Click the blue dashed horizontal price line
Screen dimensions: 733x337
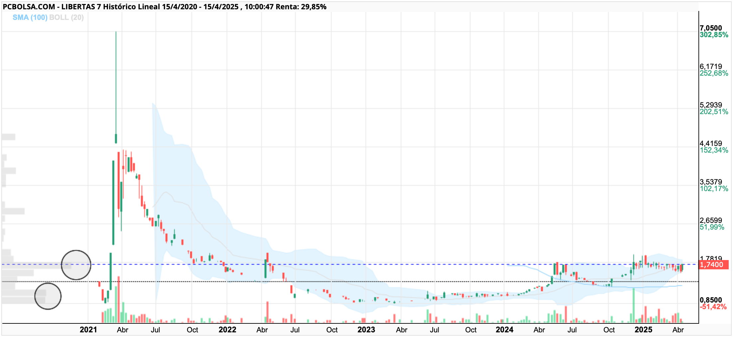350,264
